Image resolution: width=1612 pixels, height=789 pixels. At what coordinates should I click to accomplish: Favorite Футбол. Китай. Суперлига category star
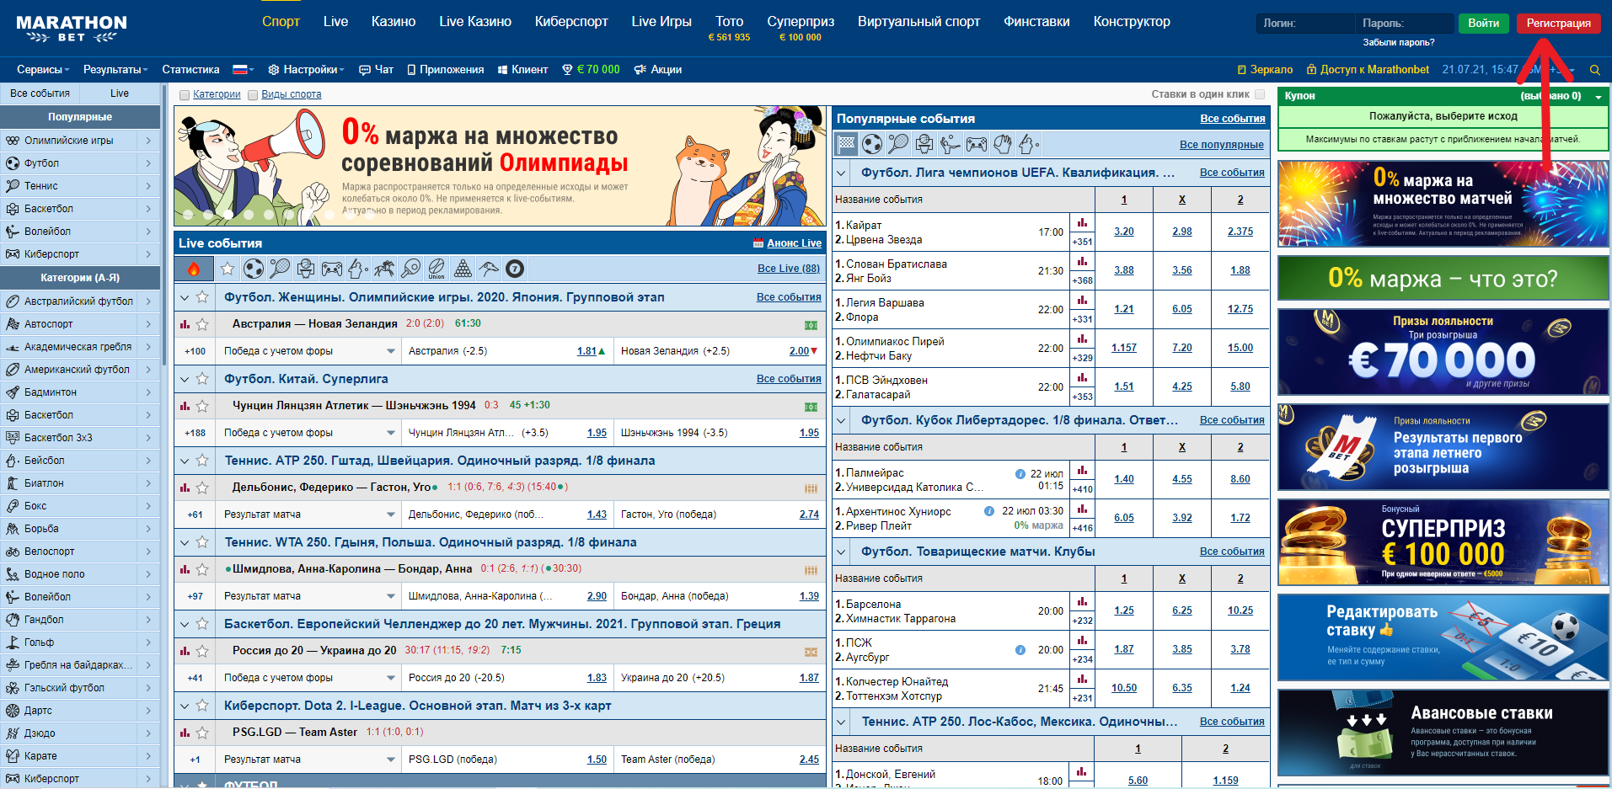click(202, 379)
